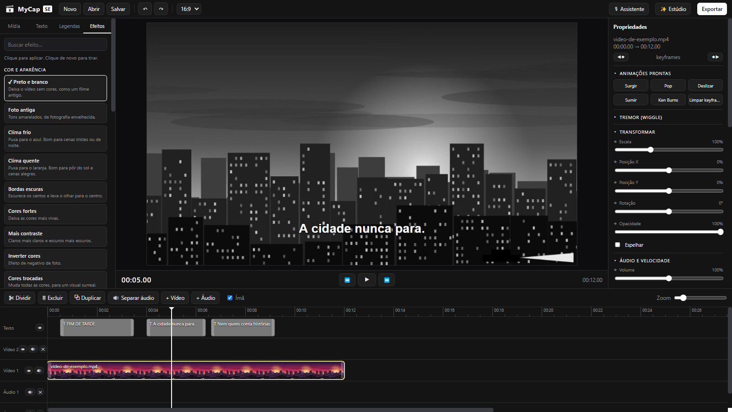Open the Assistente panel

tap(629, 9)
